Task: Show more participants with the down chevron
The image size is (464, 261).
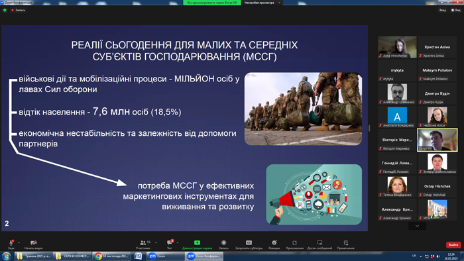Action: 417,226
